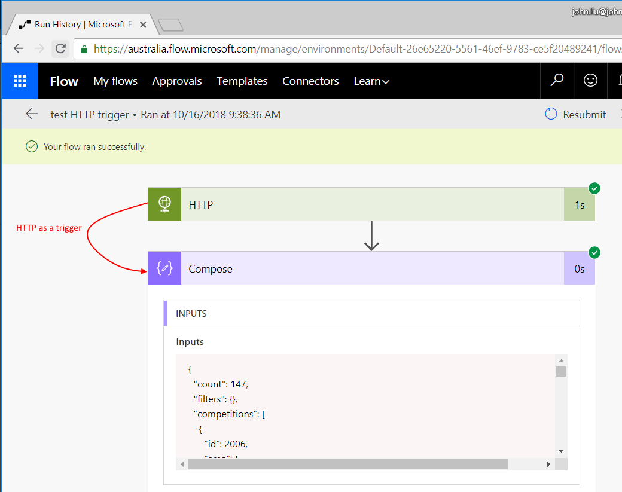The image size is (622, 492).
Task: Open the My flows menu
Action: 115,81
